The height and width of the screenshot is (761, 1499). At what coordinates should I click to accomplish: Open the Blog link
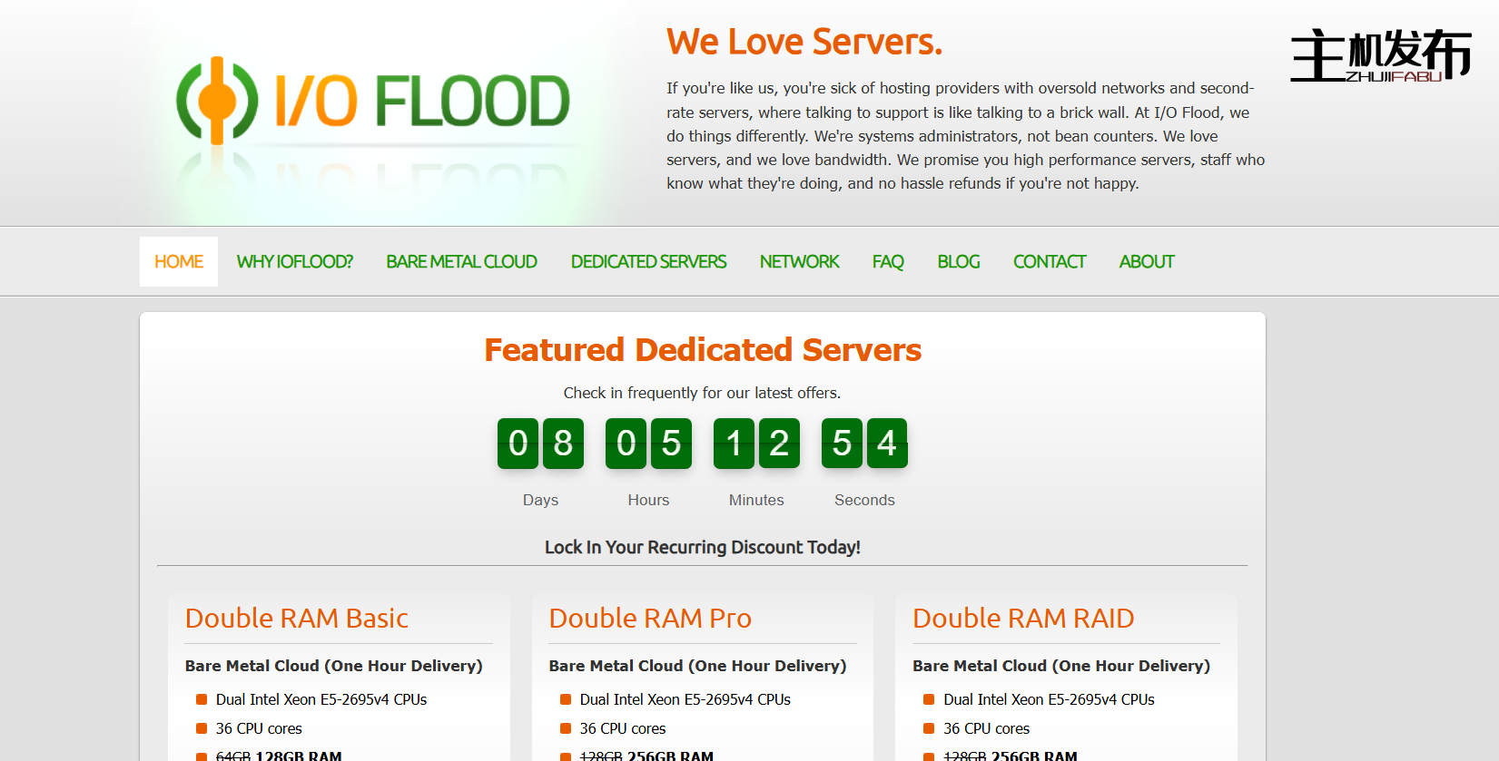pyautogui.click(x=958, y=262)
